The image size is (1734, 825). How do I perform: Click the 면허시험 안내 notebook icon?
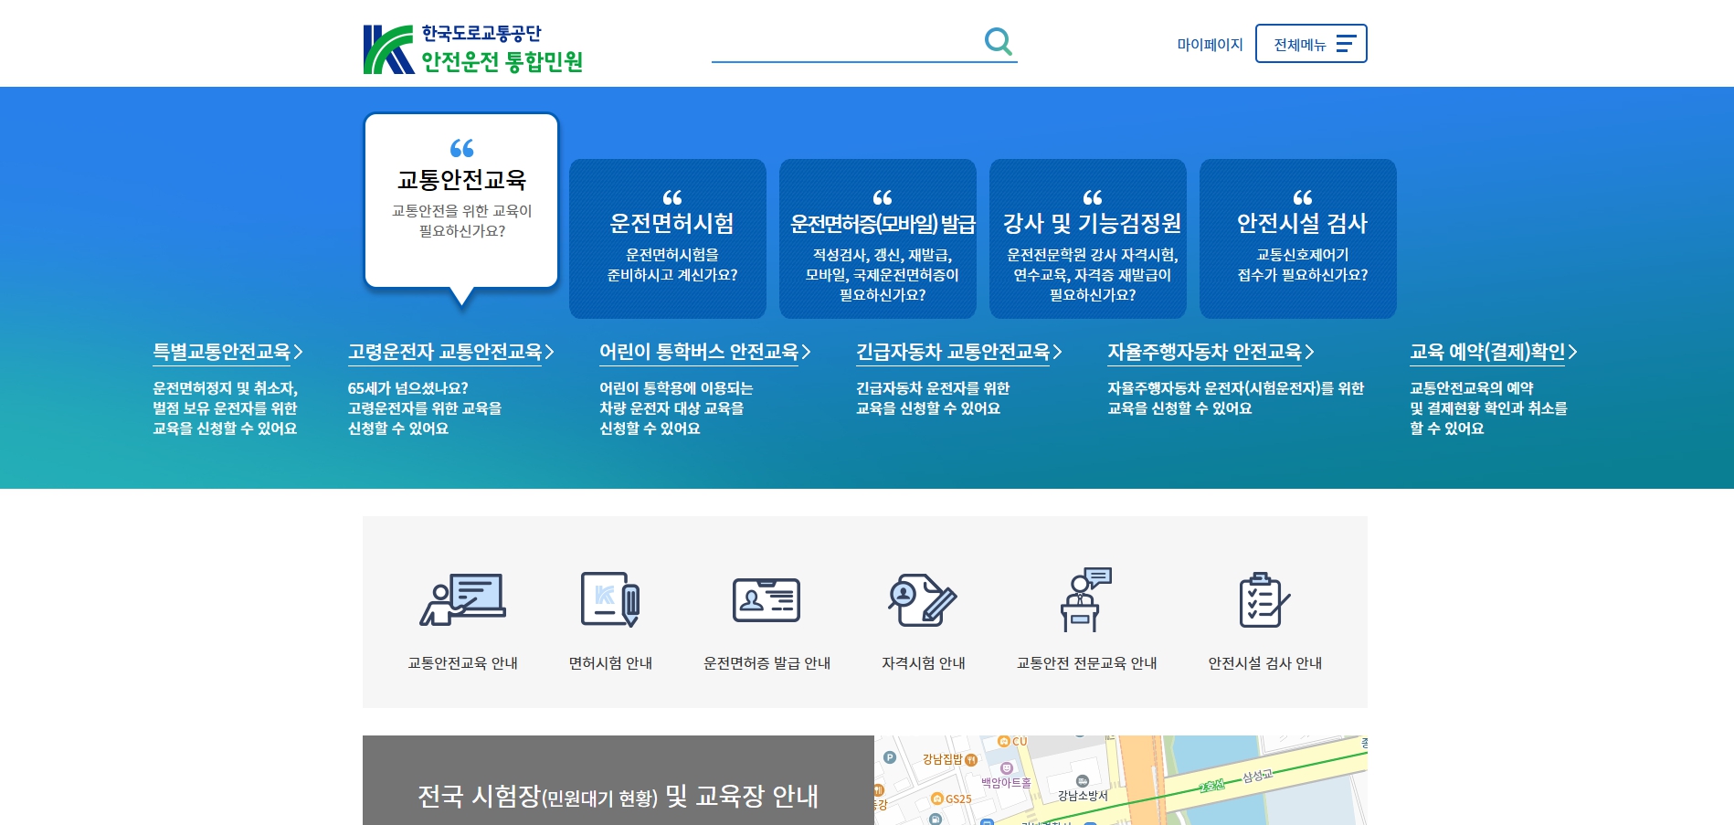(610, 600)
